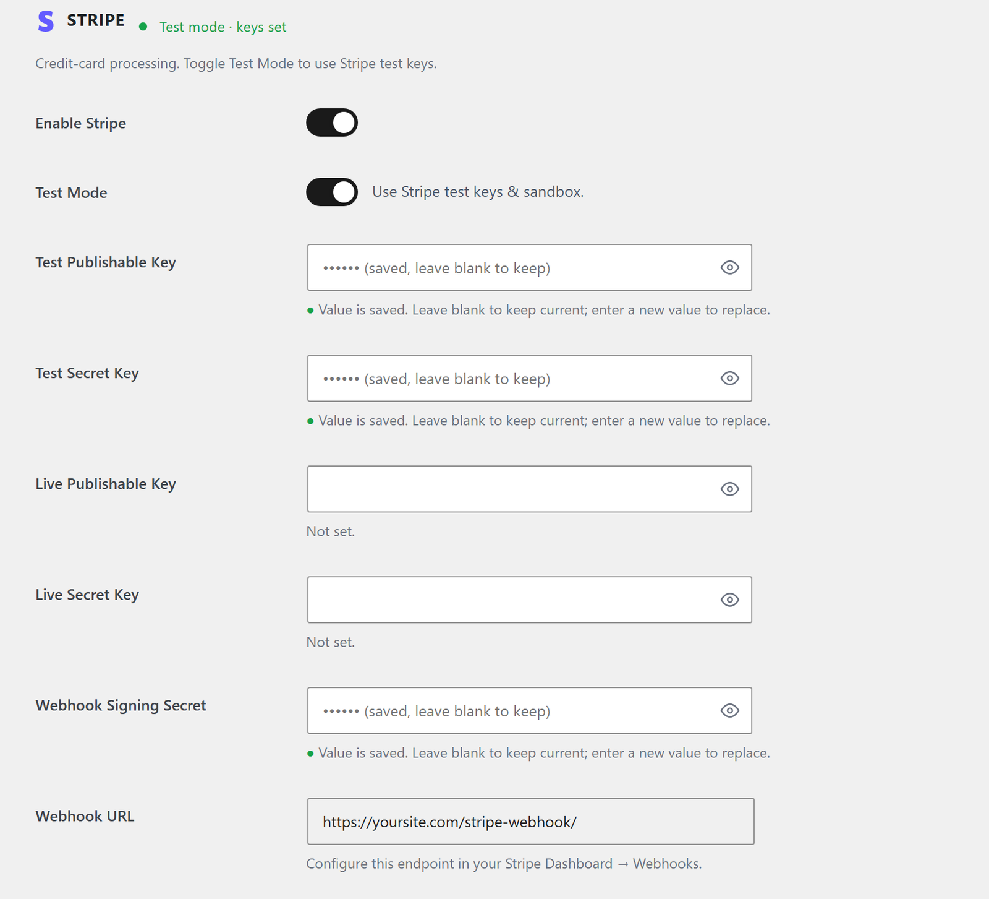The image size is (989, 899).
Task: Click the Credit-card processing description
Action: coord(236,64)
